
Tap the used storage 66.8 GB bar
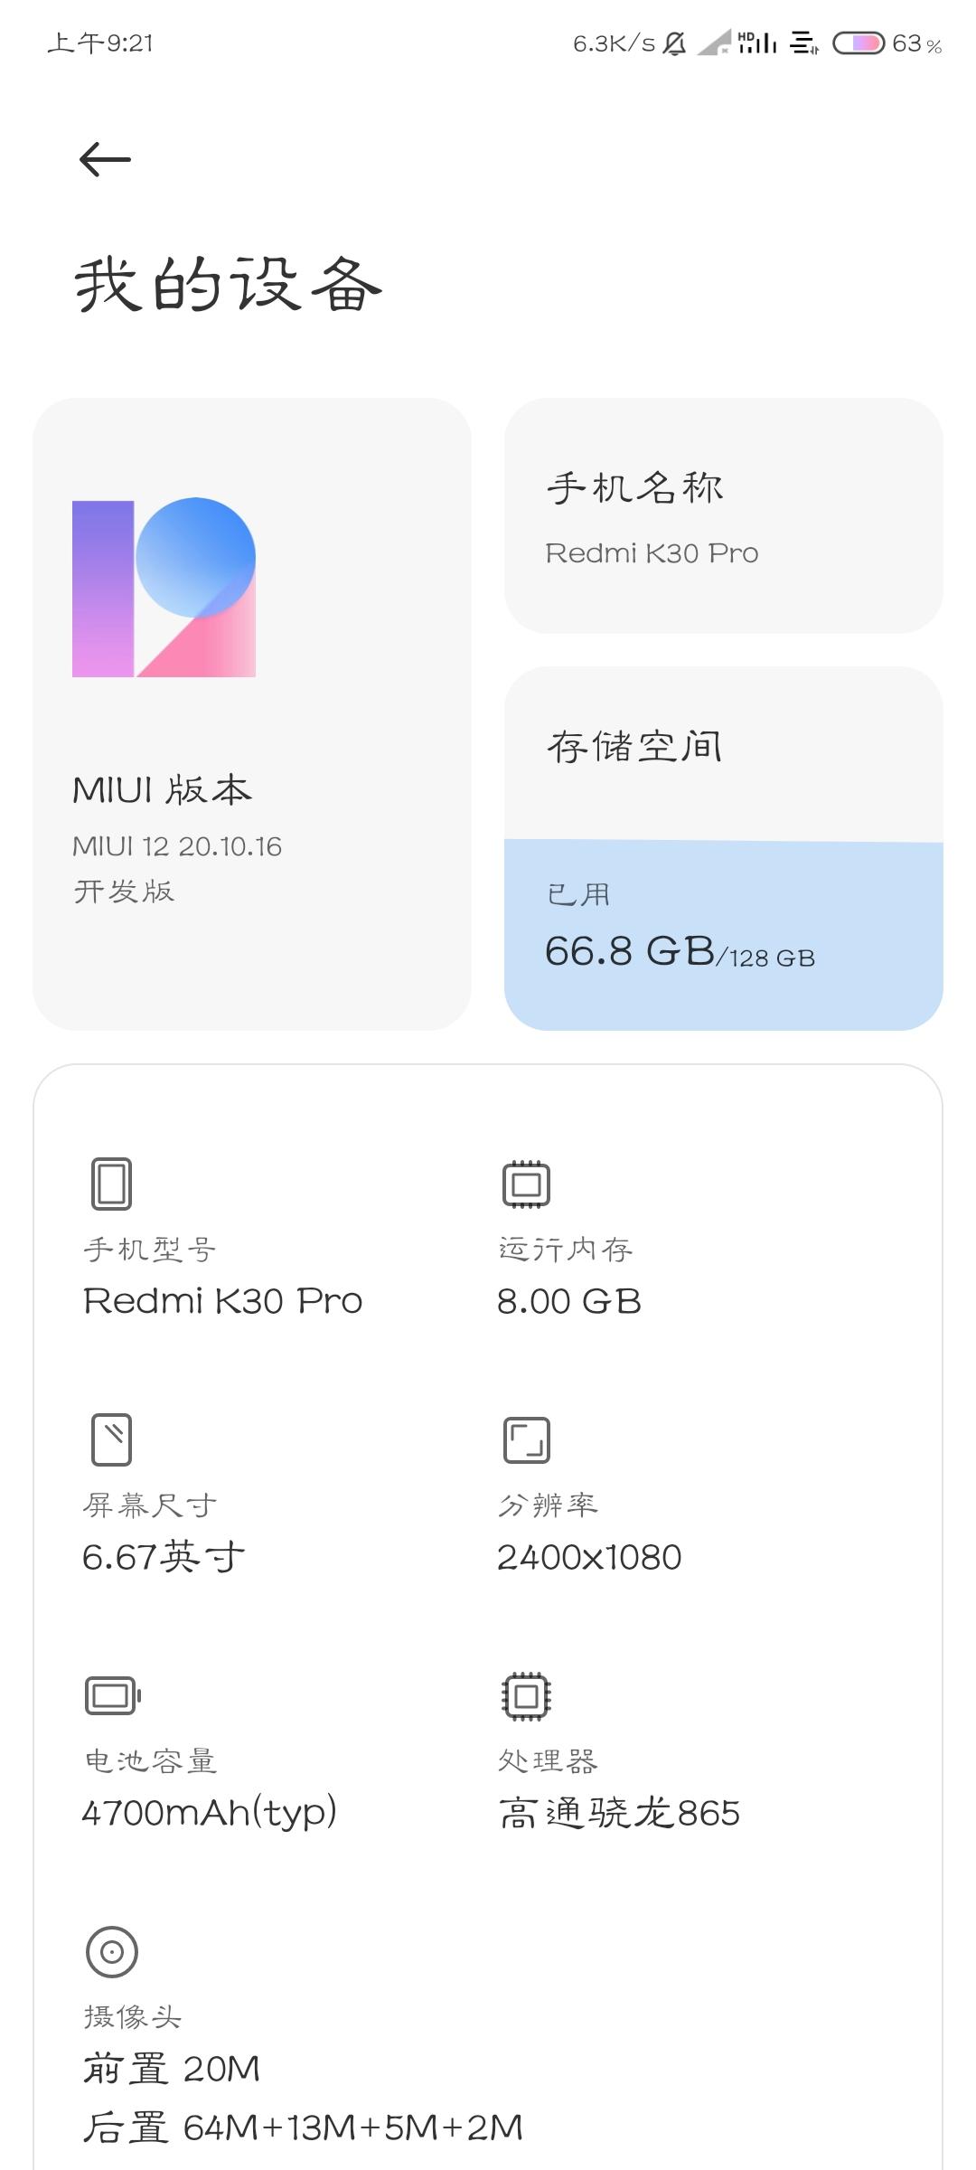click(723, 936)
